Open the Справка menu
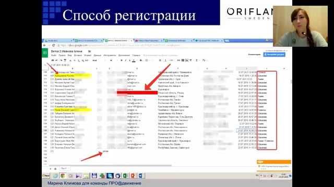Screen dimensions: 334x187 (136, 56)
